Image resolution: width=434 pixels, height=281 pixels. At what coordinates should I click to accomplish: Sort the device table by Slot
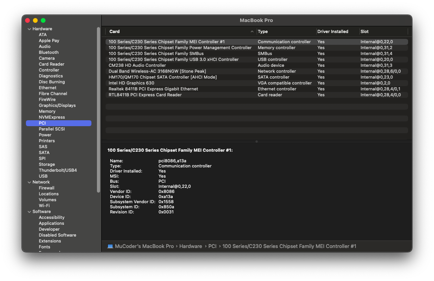(364, 31)
